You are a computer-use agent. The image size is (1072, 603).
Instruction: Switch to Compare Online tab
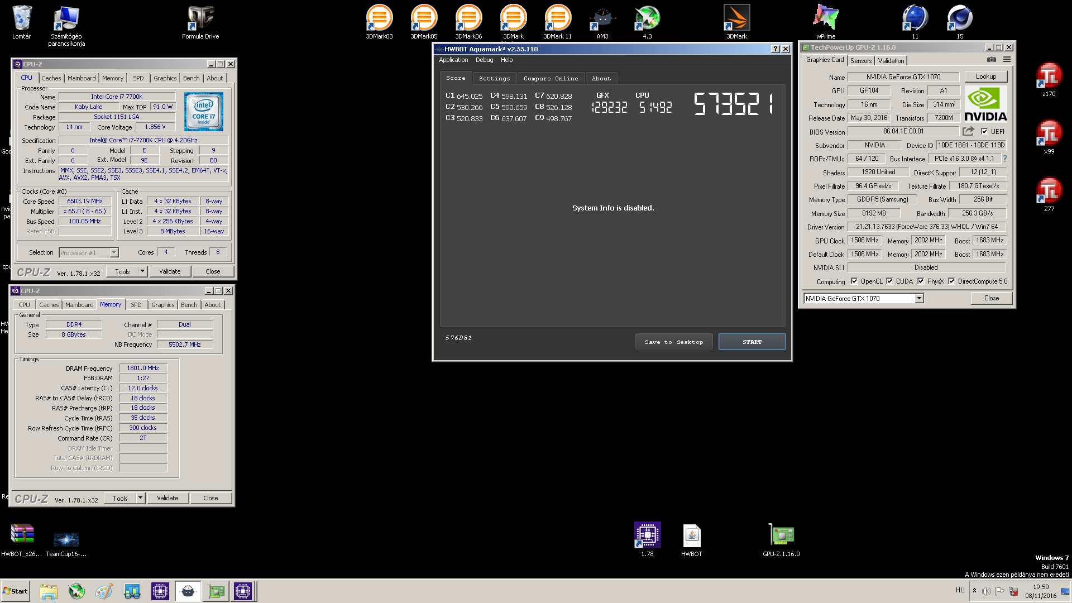pos(551,79)
